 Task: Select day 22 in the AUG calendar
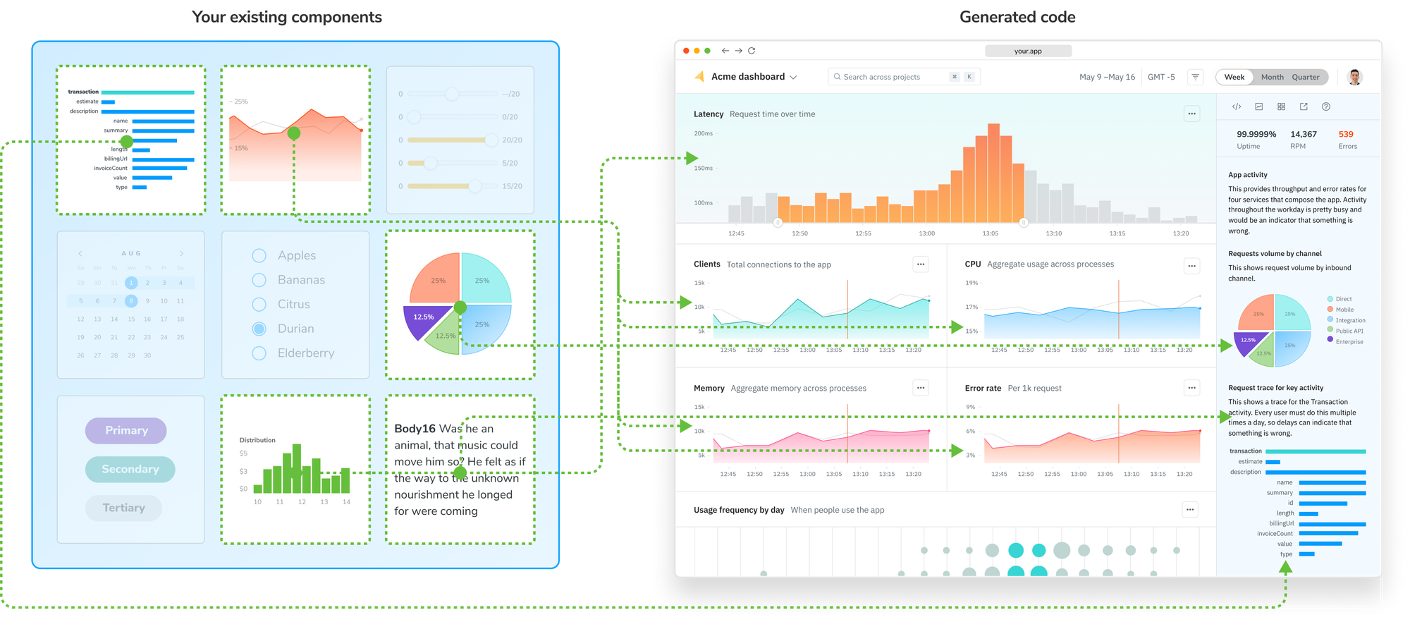coord(131,338)
